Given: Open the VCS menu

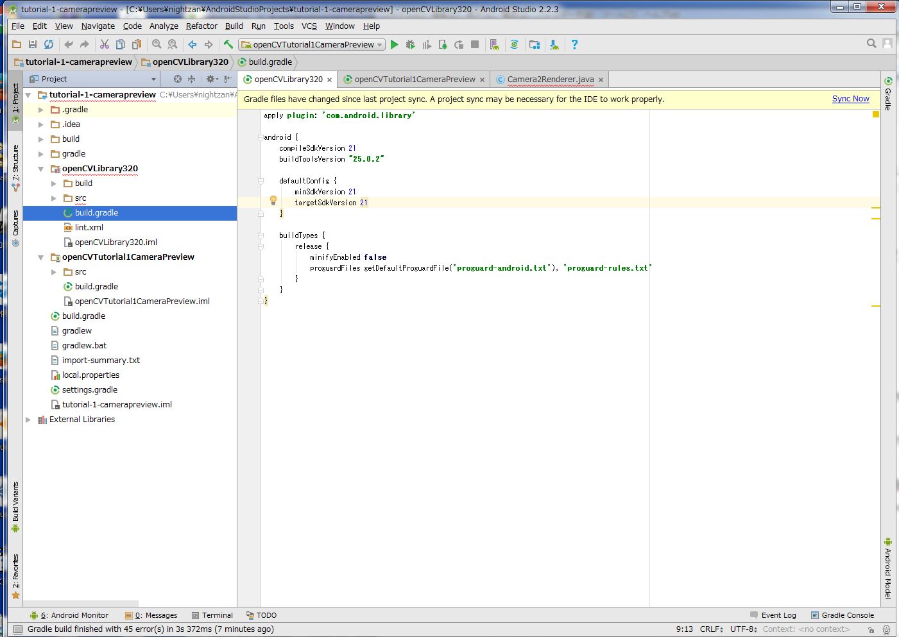Looking at the screenshot, I should tap(309, 26).
